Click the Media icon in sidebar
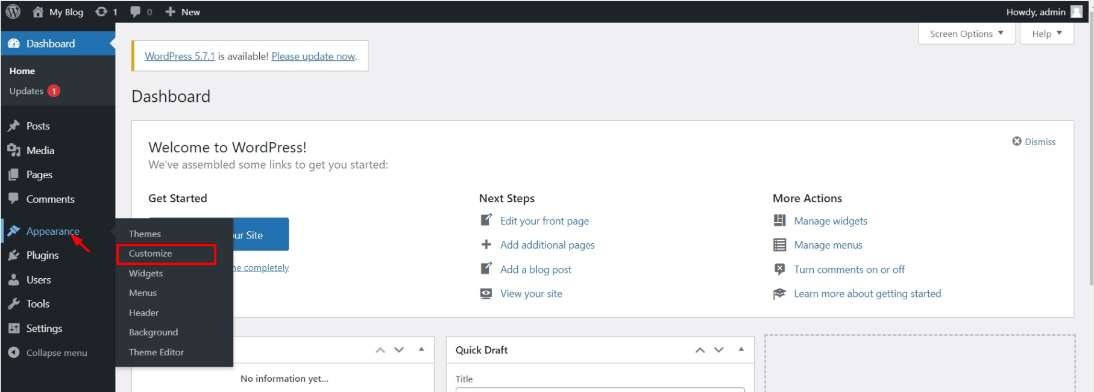This screenshot has width=1094, height=392. click(x=14, y=151)
